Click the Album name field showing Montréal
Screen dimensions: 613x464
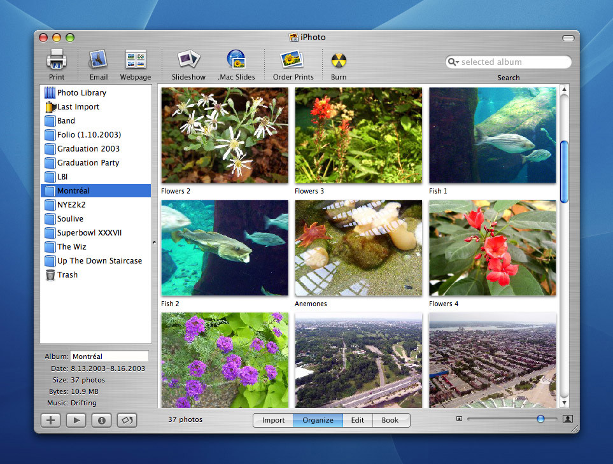click(x=109, y=356)
